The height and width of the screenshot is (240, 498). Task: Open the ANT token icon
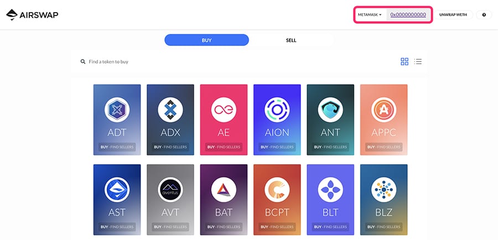pos(330,109)
